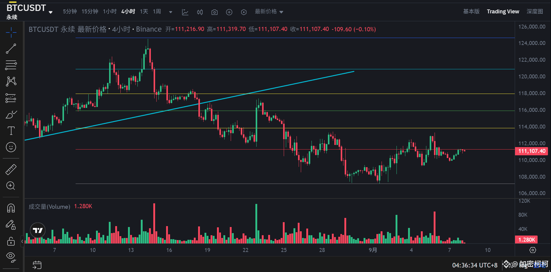Take a chart snapshot with camera icon
Image resolution: width=551 pixels, height=272 pixels.
215,12
